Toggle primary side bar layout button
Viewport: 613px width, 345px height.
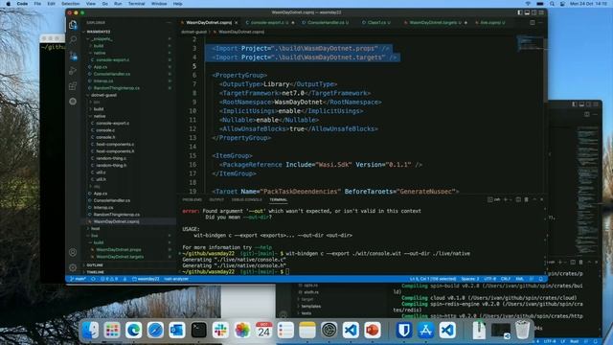pos(519,12)
